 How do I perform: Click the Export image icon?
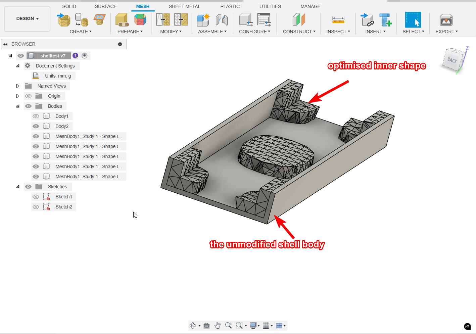coord(446,20)
